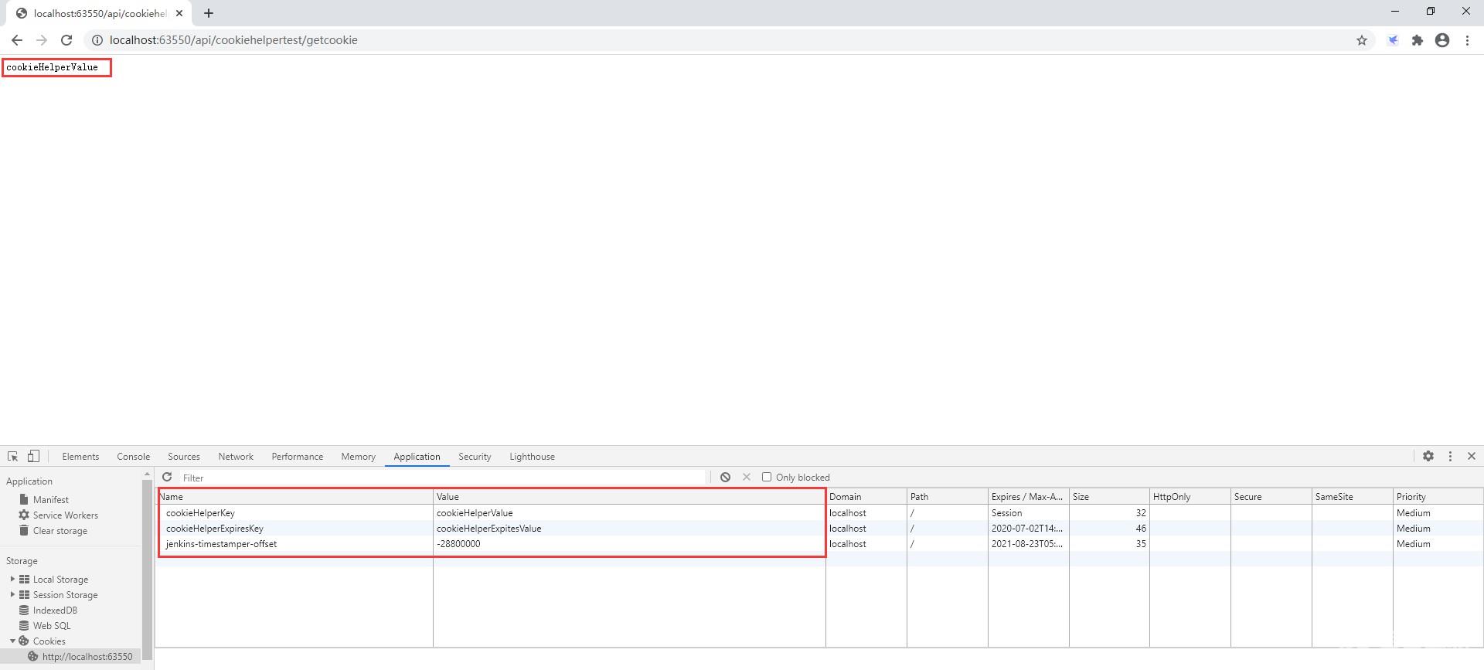Open the DevTools more options menu
Image resolution: width=1484 pixels, height=670 pixels.
point(1450,457)
